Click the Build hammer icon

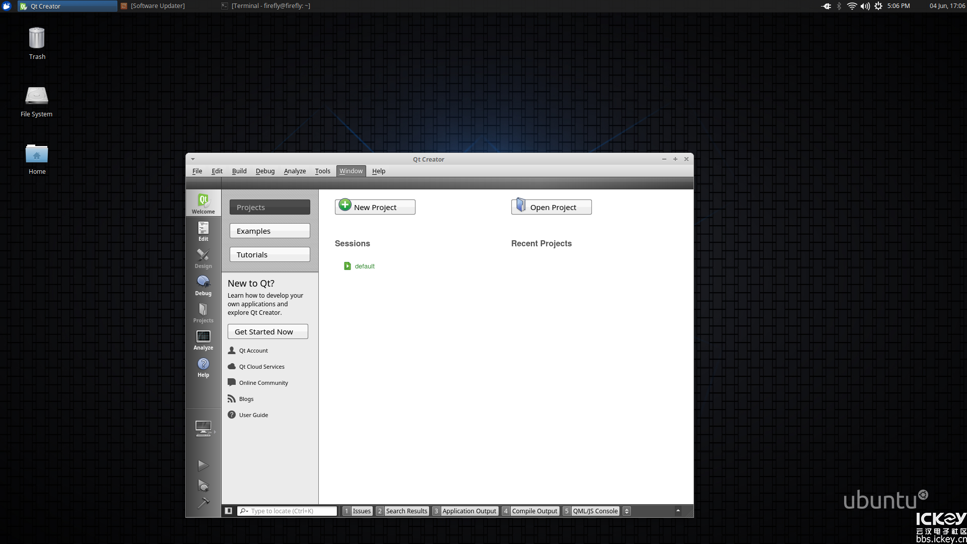pyautogui.click(x=203, y=503)
